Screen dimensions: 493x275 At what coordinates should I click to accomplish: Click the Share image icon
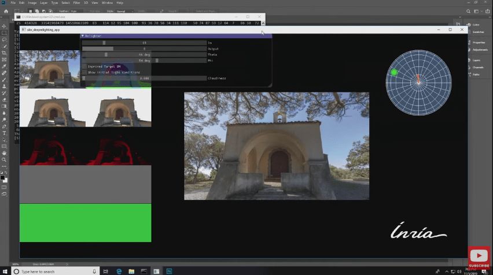[x=487, y=12]
